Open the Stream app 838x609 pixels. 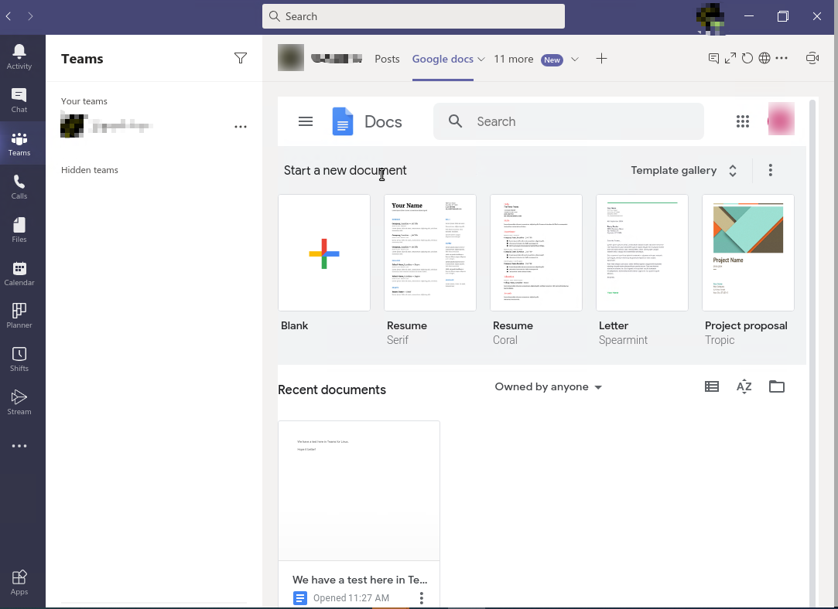(19, 403)
